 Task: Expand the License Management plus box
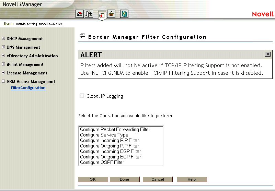[3, 73]
